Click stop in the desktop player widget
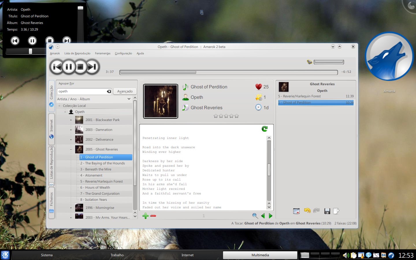 pyautogui.click(x=50, y=41)
